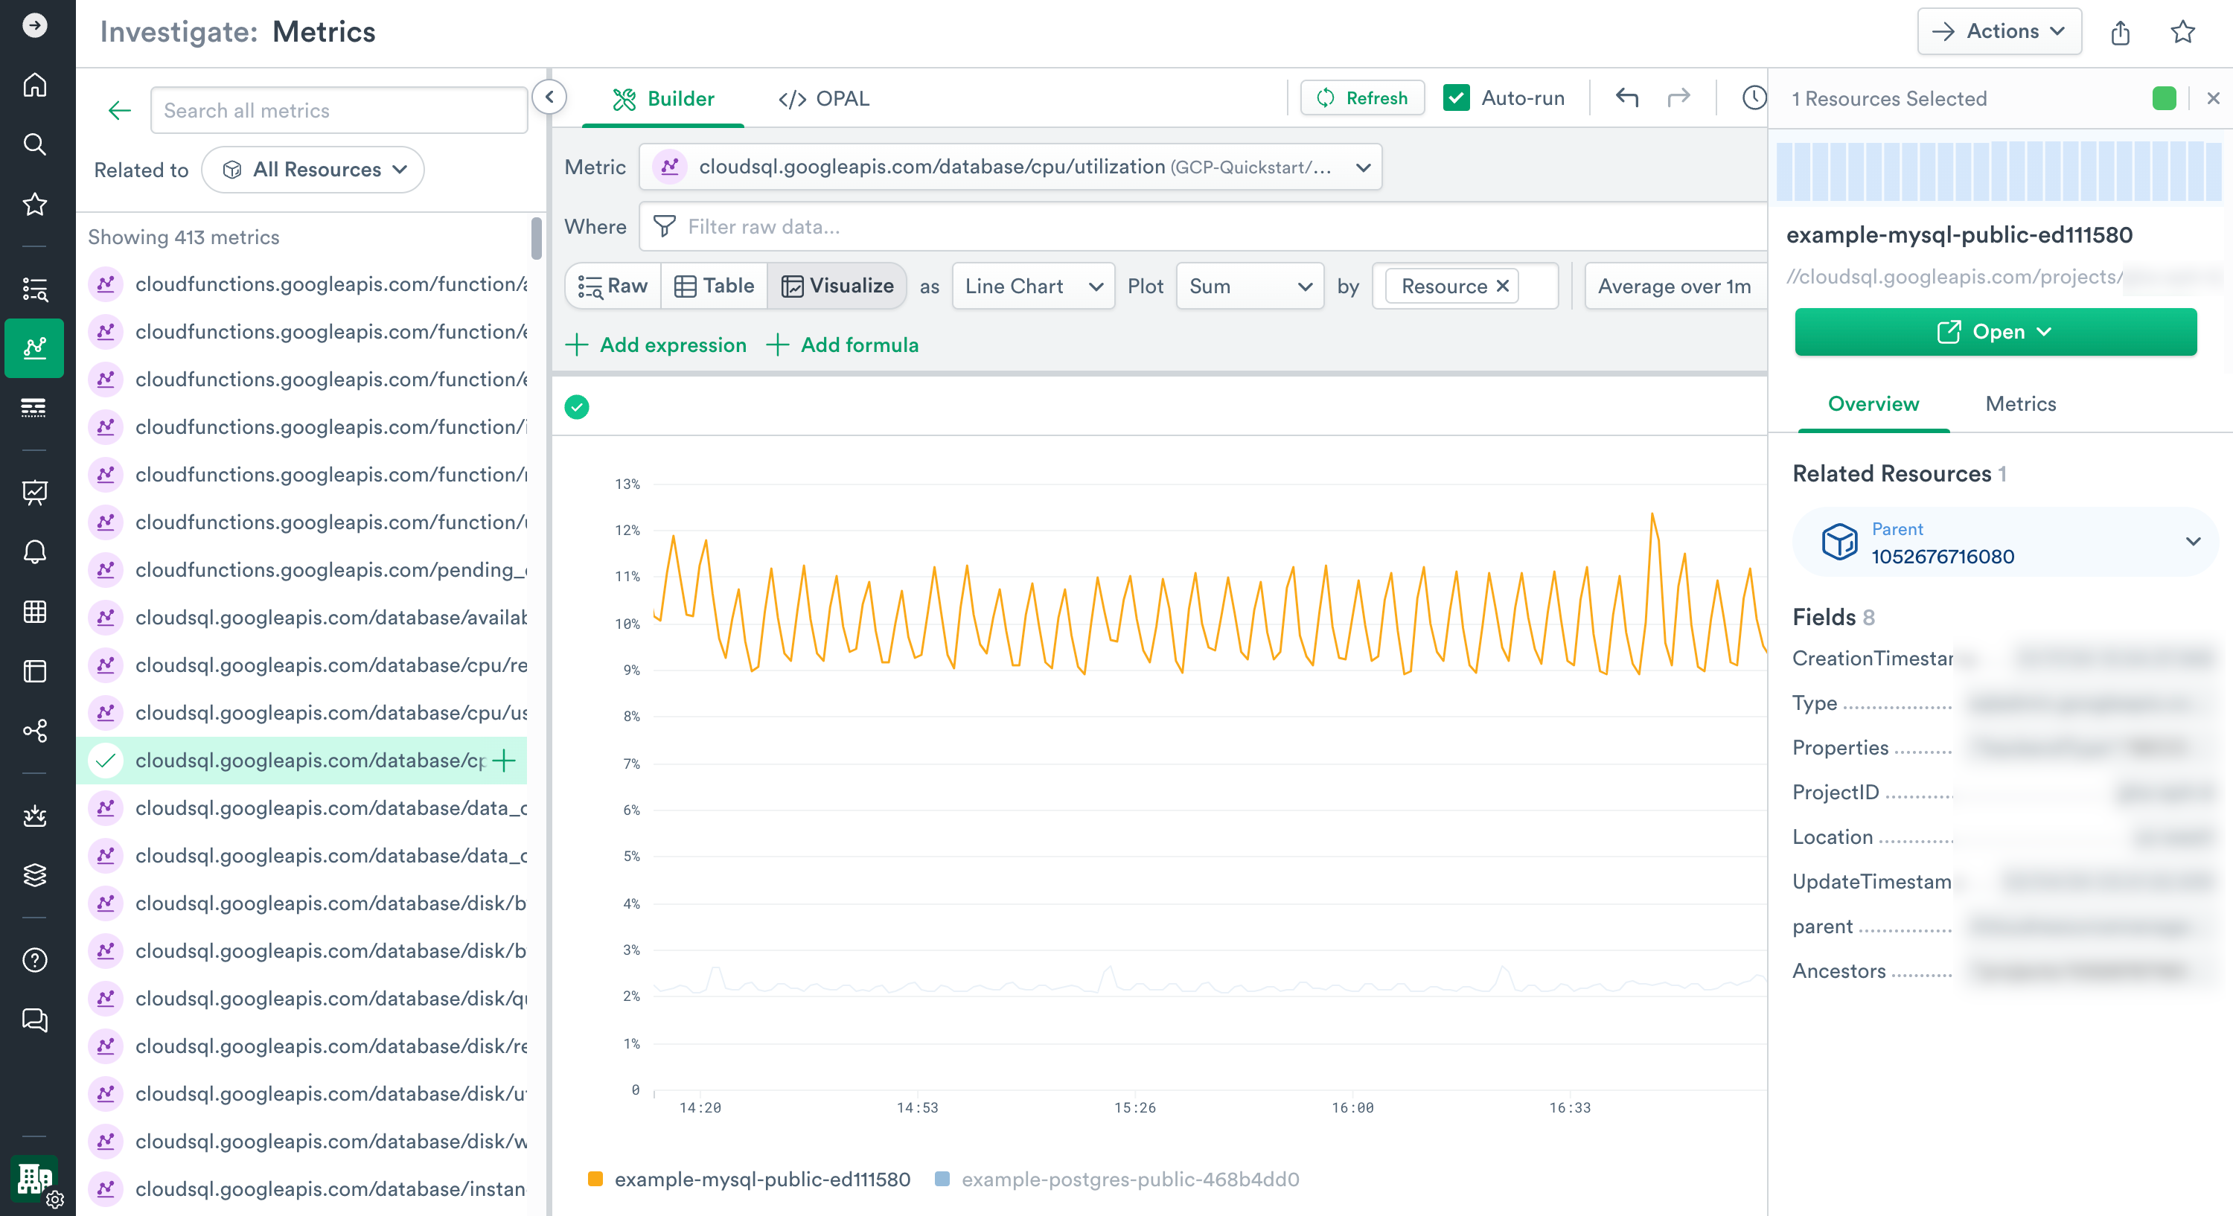Disable the Auto-run checkbox
This screenshot has height=1216, width=2233.
[x=1457, y=98]
